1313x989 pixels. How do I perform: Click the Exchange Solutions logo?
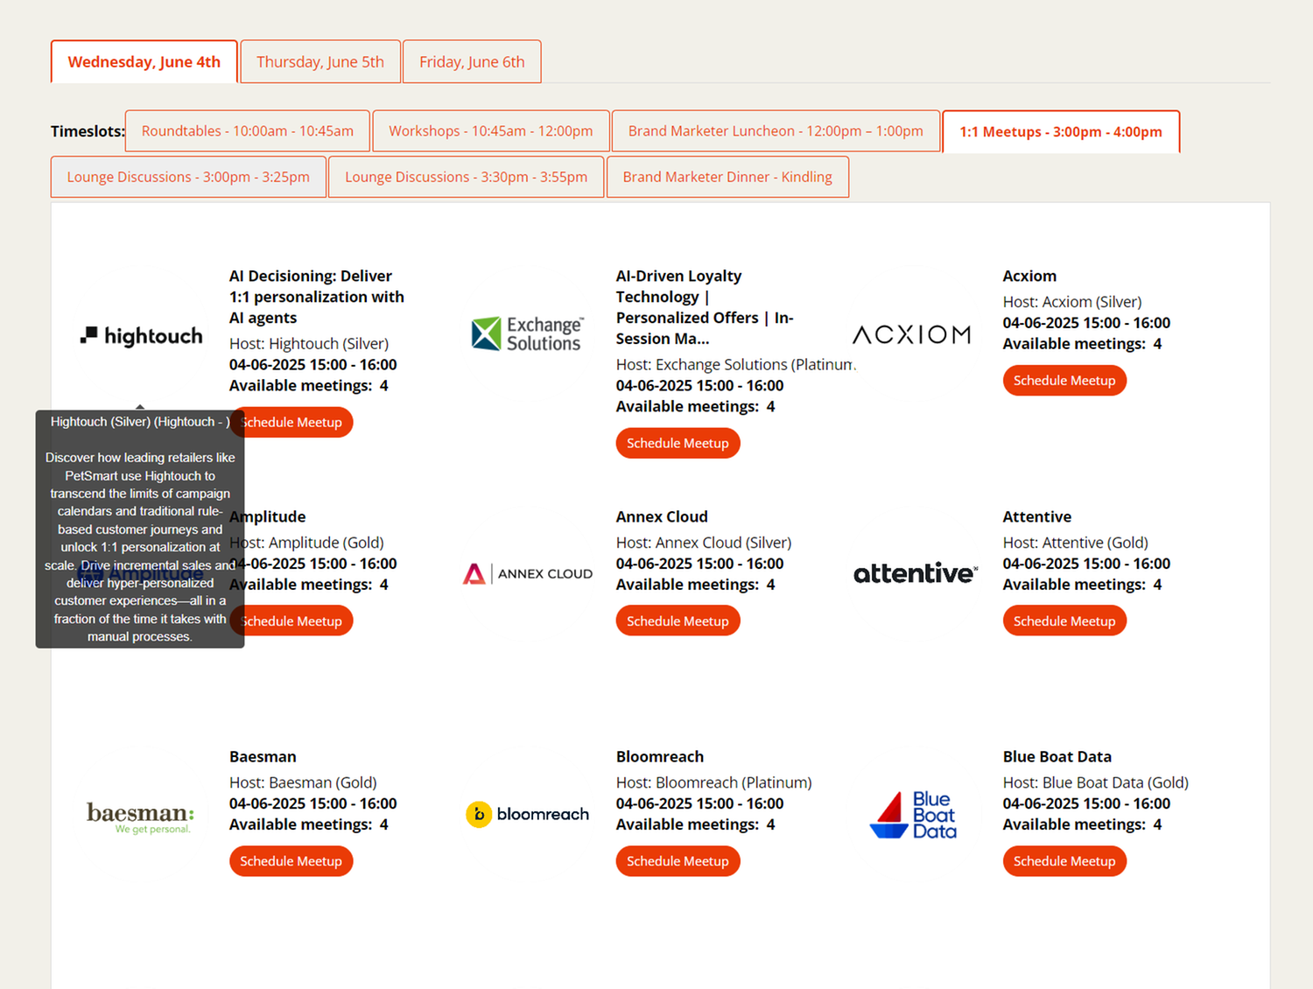(x=527, y=334)
